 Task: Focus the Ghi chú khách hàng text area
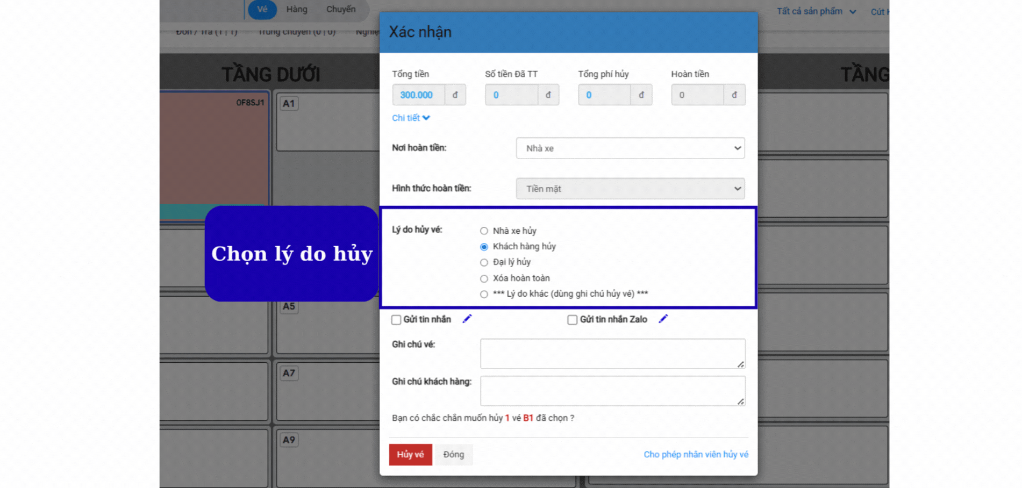pos(612,391)
